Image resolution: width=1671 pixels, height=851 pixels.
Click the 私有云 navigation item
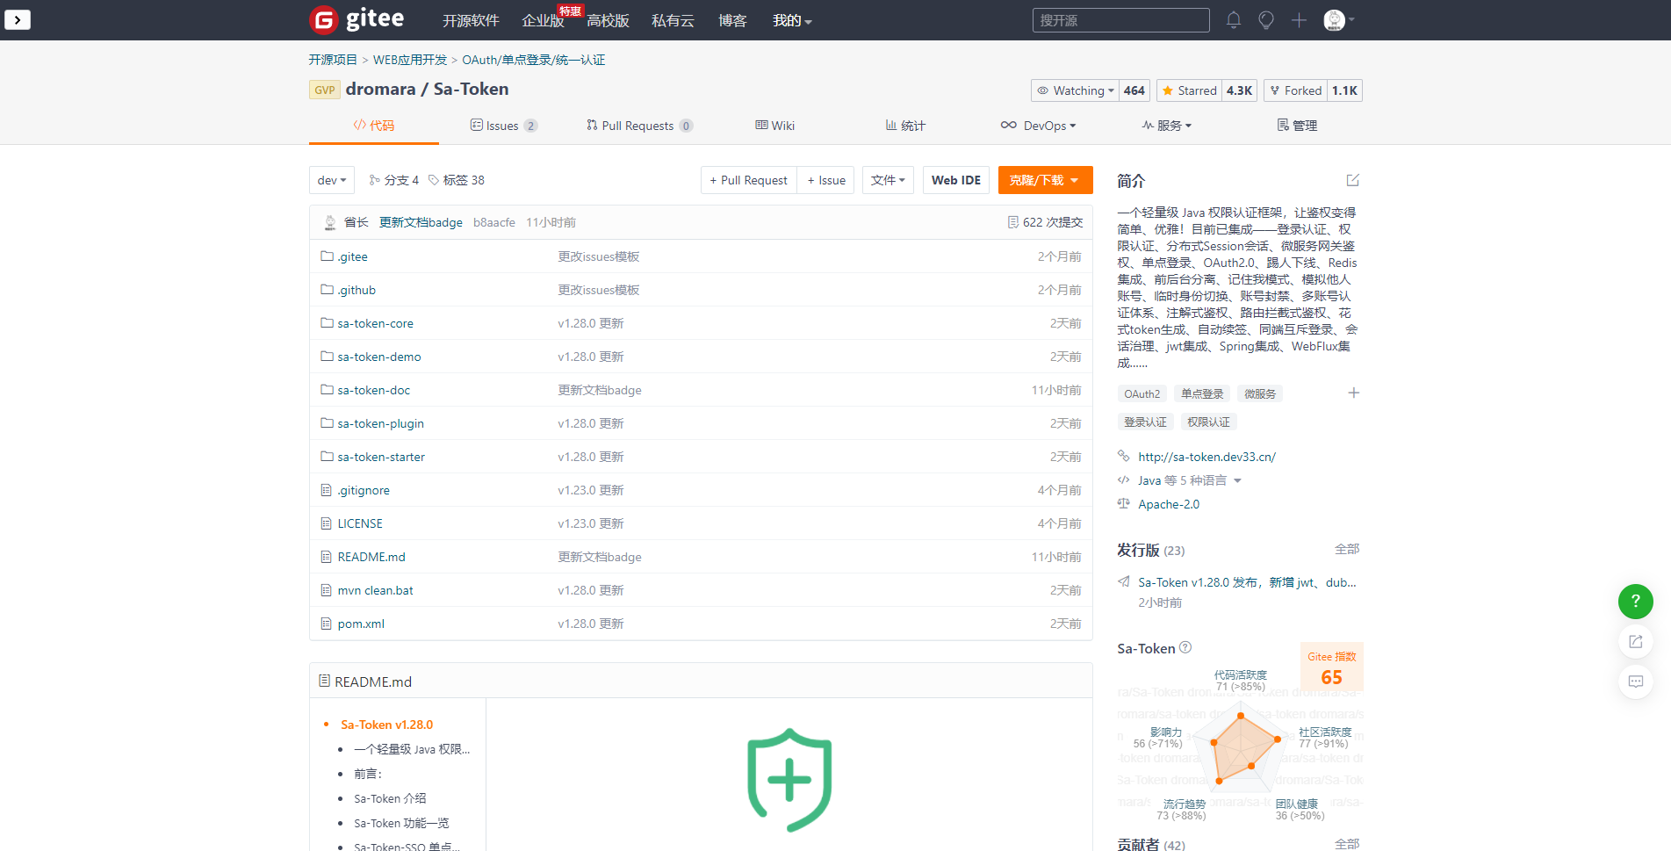[x=673, y=20]
